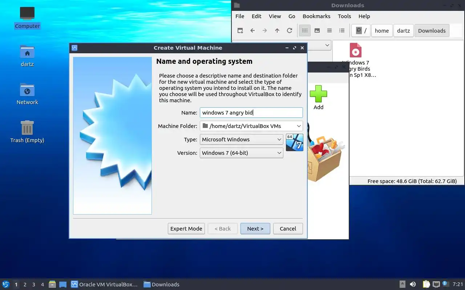Click the Windows 7 64-bit OS badge icon
Screen dimensions: 465x290
click(x=295, y=142)
